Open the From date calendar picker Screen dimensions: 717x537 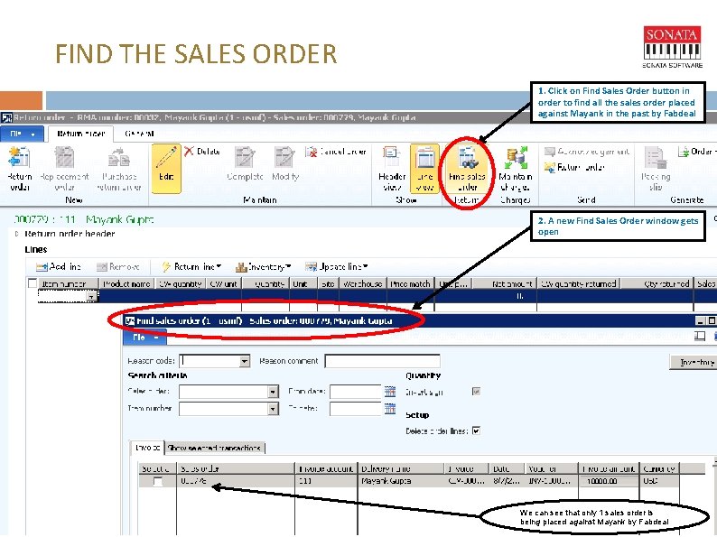point(390,392)
